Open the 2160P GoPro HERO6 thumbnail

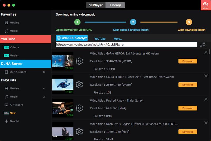(x=63, y=61)
